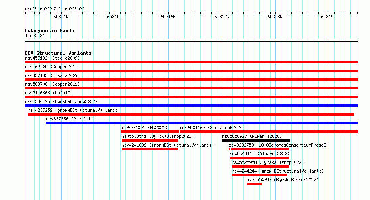Select the red bar for nsv4241899
Screen dimensions: 370x200
click(150, 149)
